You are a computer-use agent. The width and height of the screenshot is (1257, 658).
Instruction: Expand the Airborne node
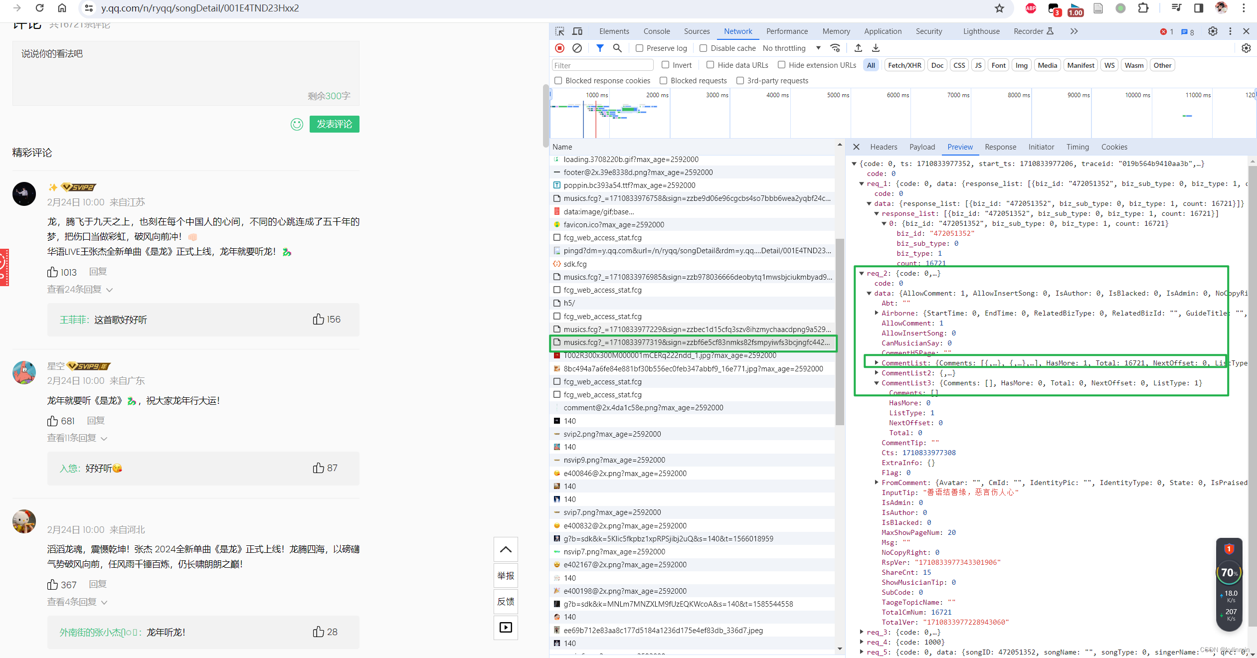point(877,313)
